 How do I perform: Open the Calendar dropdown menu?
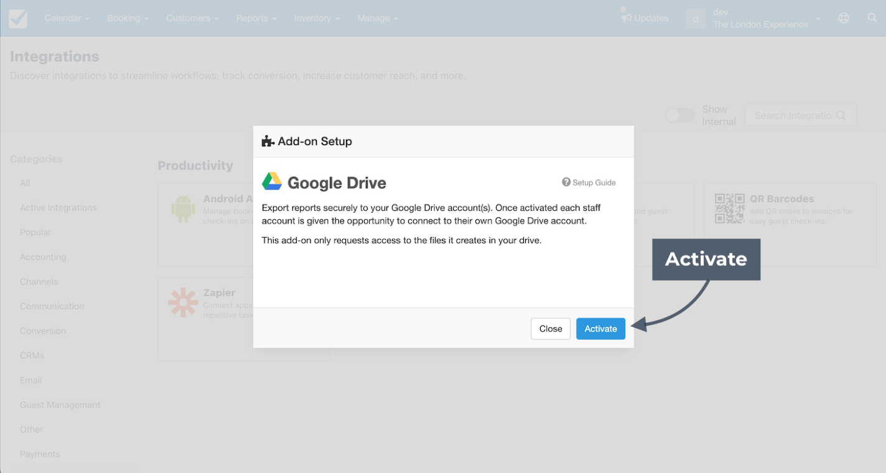[x=67, y=19]
